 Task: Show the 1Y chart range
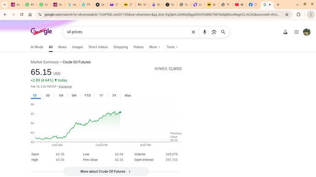tap(101, 95)
